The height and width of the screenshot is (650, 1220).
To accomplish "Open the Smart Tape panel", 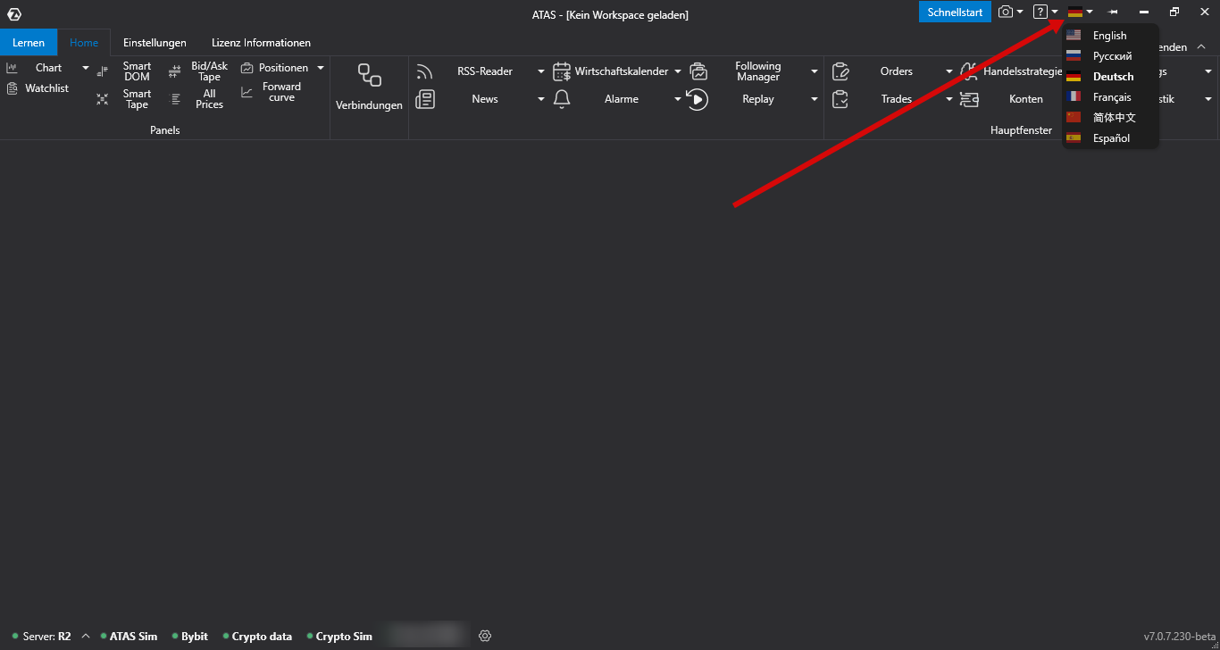I will point(125,99).
